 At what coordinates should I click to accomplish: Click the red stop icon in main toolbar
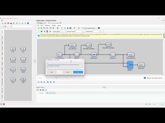[x=8, y=23]
